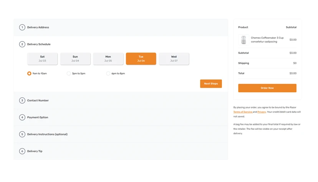Click the step 2 number icon

click(22, 44)
